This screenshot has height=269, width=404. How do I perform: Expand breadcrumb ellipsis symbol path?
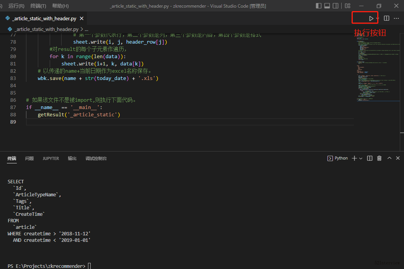click(x=86, y=29)
